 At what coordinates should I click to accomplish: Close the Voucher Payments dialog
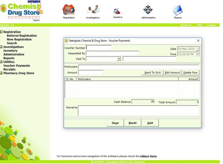198,41
